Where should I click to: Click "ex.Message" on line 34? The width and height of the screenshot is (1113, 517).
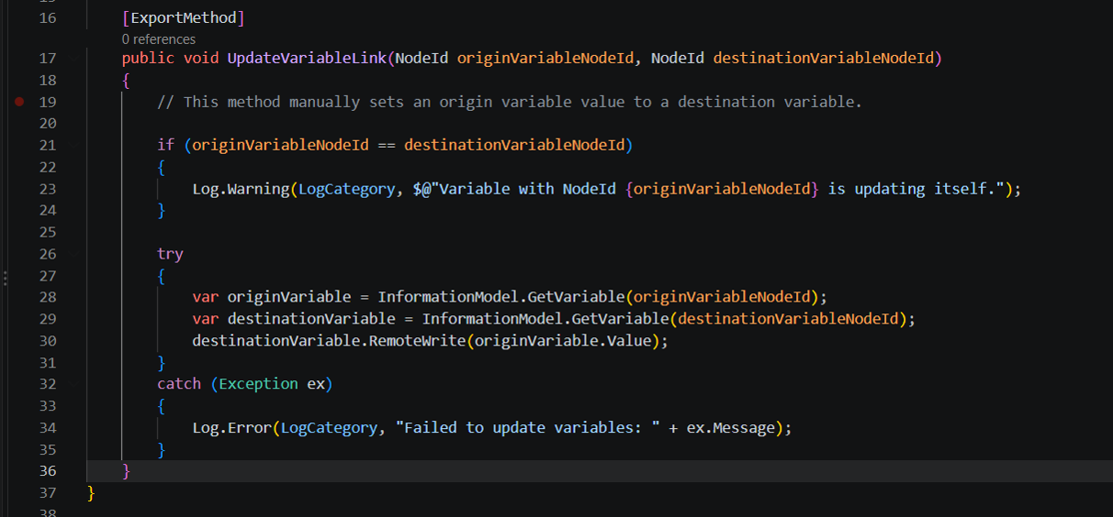pos(733,427)
